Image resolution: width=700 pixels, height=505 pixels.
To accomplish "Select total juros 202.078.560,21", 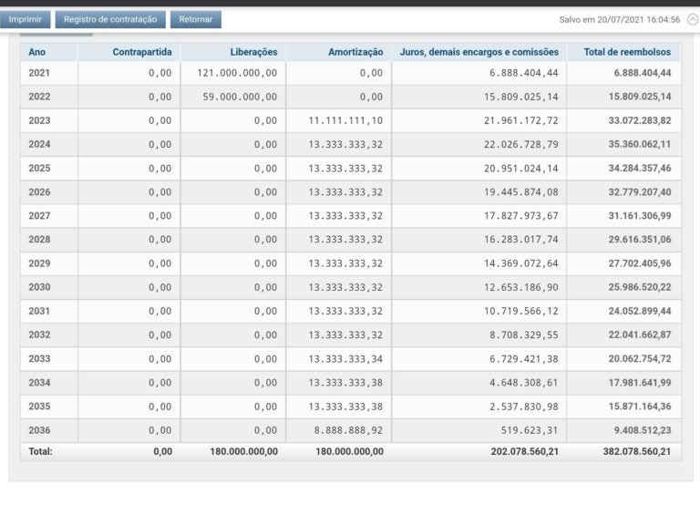I will (x=525, y=451).
